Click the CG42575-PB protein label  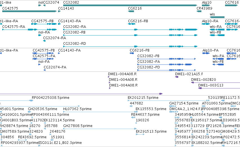(44, 50)
